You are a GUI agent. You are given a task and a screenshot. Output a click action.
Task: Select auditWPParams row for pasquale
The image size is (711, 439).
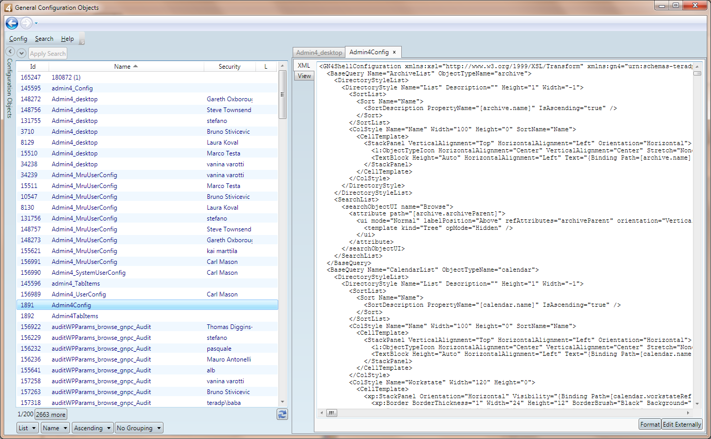(147, 349)
